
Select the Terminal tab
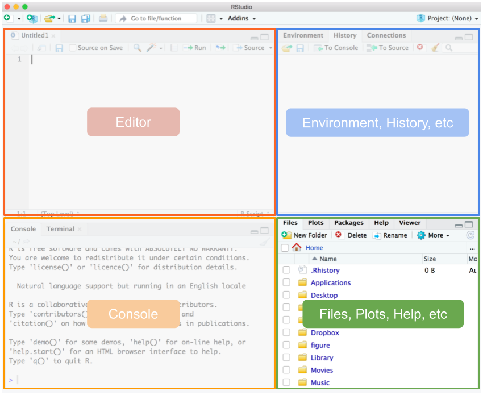pos(60,229)
